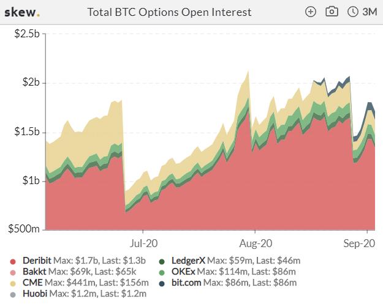The height and width of the screenshot is (304, 383).
Task: Toggle bit.com series via dark blue dot
Action: [162, 284]
